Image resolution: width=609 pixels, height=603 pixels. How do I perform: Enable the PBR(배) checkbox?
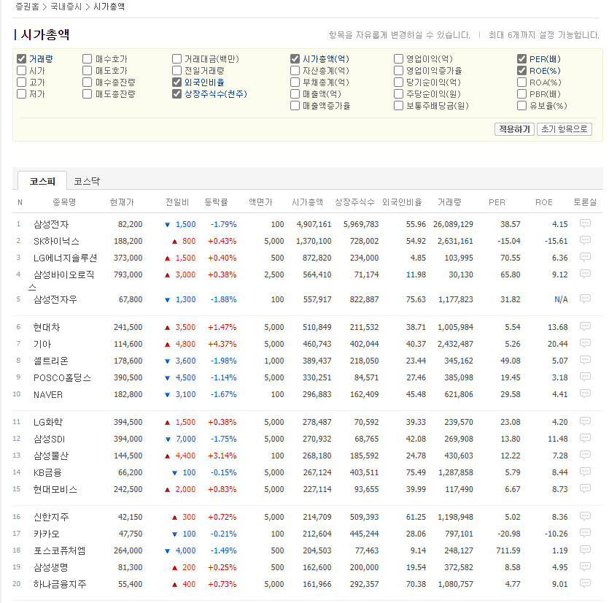521,94
